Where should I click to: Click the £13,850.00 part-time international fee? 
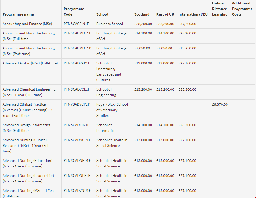(187, 48)
